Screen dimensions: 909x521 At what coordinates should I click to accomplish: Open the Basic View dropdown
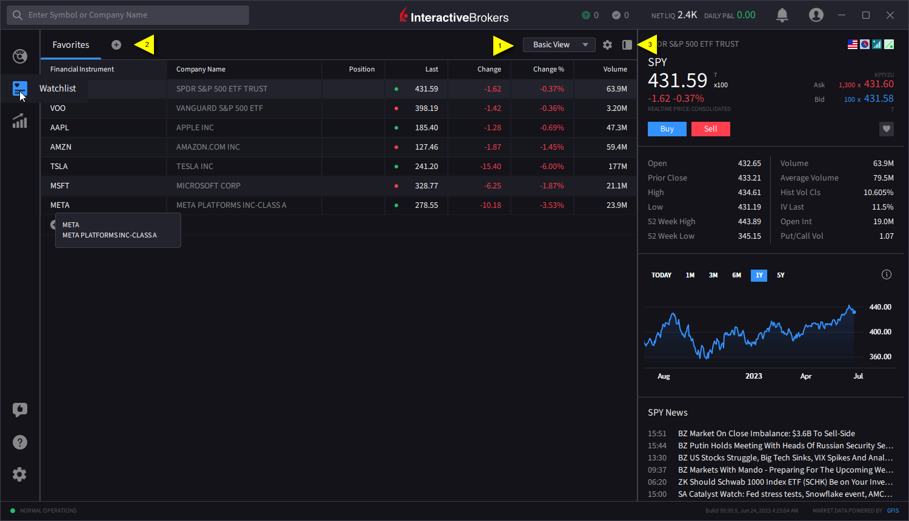(x=559, y=45)
